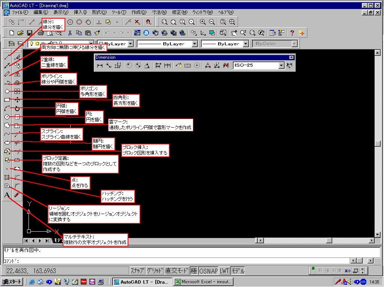
Task: Open the ISO-25 dimension style dropdown
Action: [x=282, y=65]
